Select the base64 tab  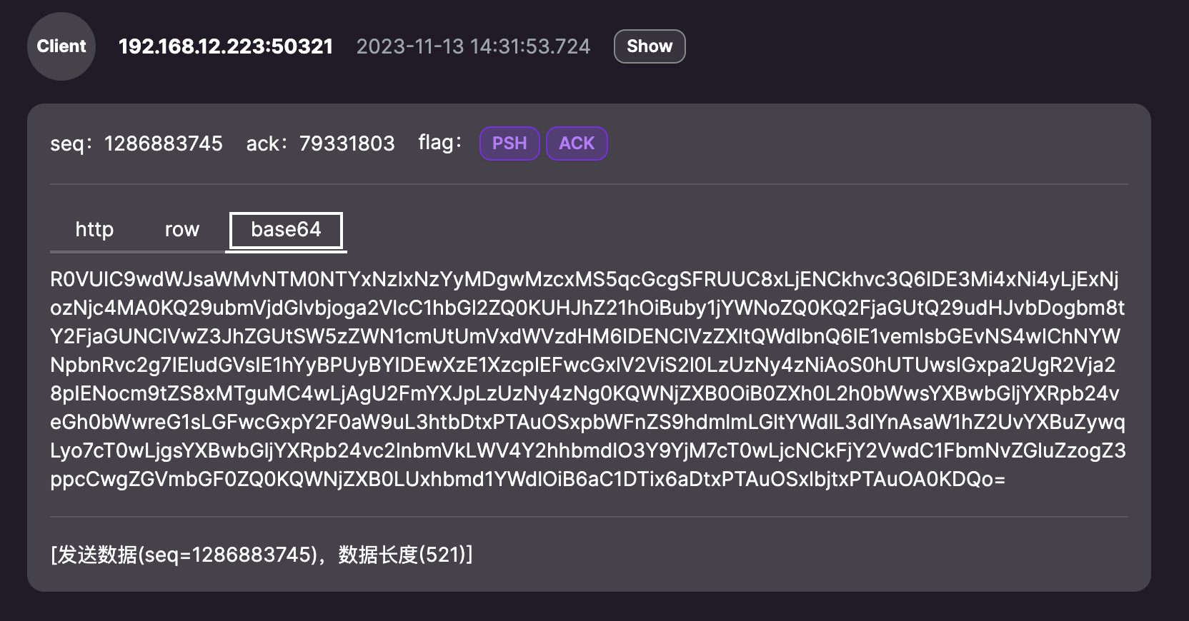[x=286, y=230]
